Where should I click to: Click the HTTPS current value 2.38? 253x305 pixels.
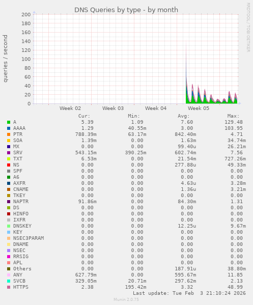click(88, 287)
